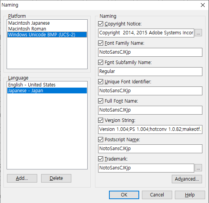This screenshot has width=209, height=203.
Task: Click into the Postscript Name field
Action: [x=150, y=149]
